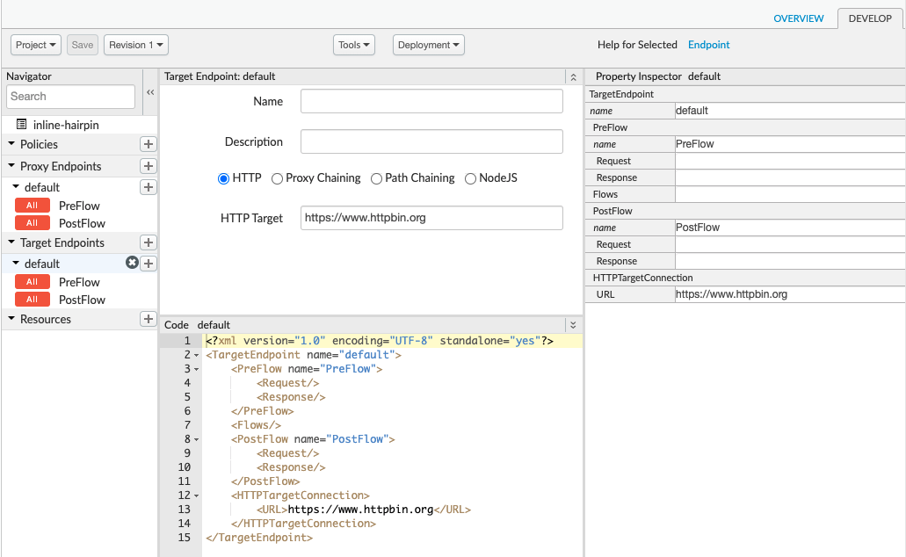906x557 pixels.
Task: Collapse the default target endpoint tree node
Action: (16, 263)
